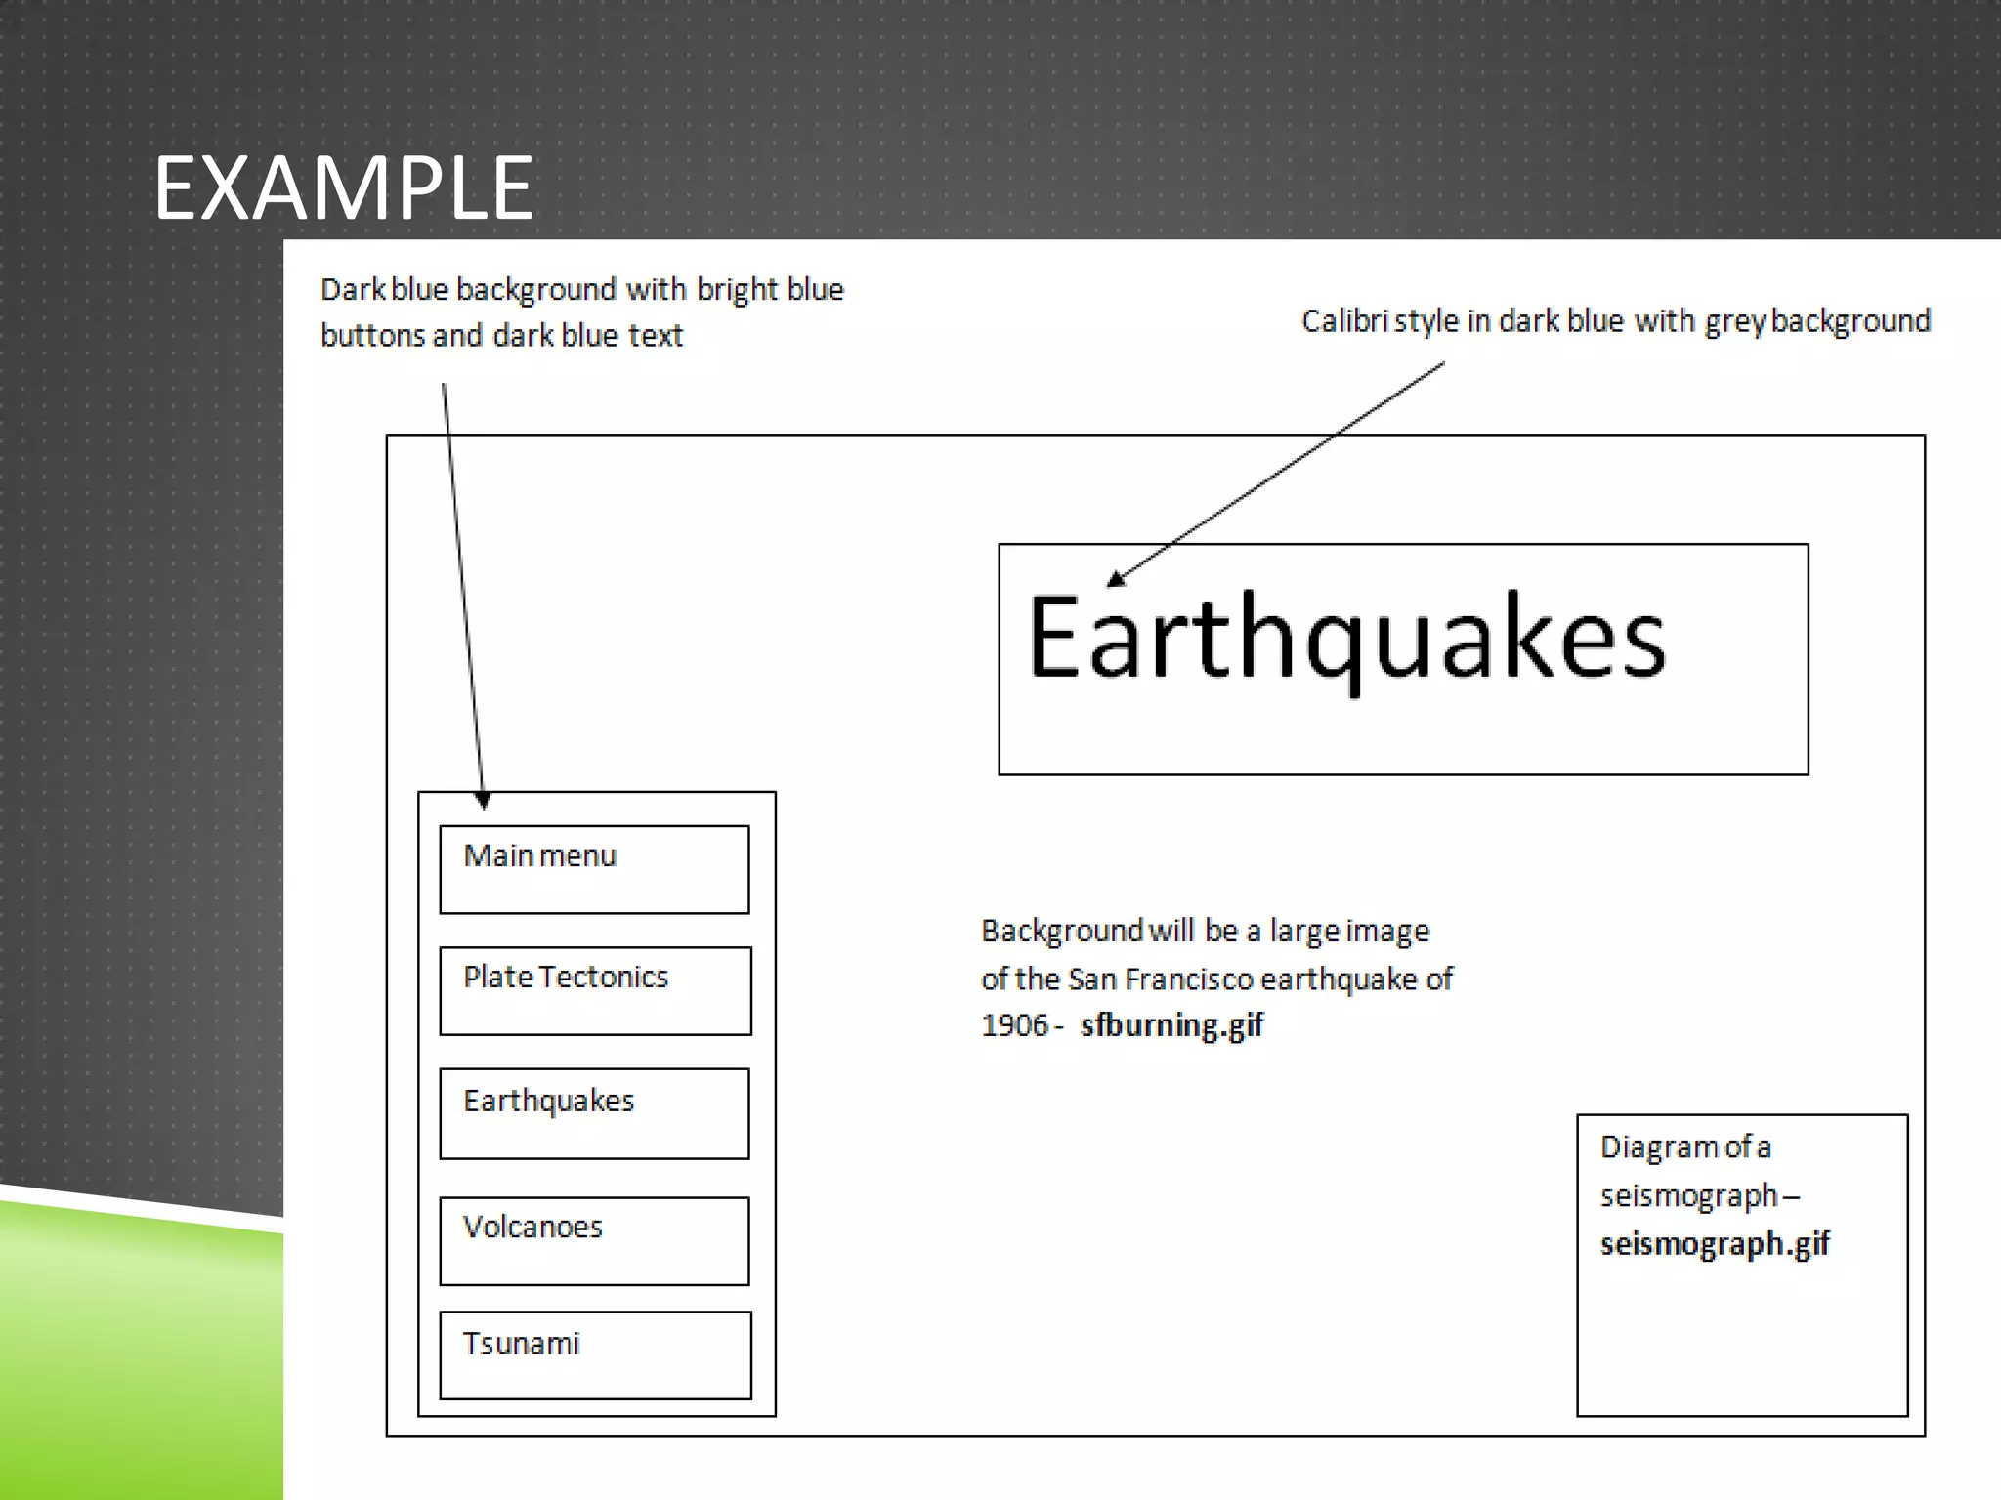Click the seismograph.gif filename text
Viewport: 2001px width, 1500px height.
pyautogui.click(x=1715, y=1244)
